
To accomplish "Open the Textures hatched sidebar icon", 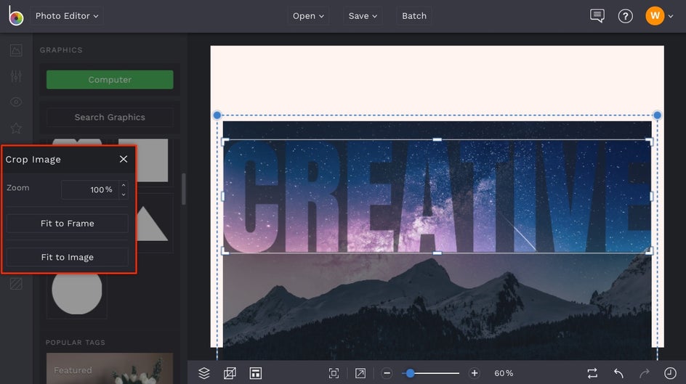I will [x=16, y=284].
